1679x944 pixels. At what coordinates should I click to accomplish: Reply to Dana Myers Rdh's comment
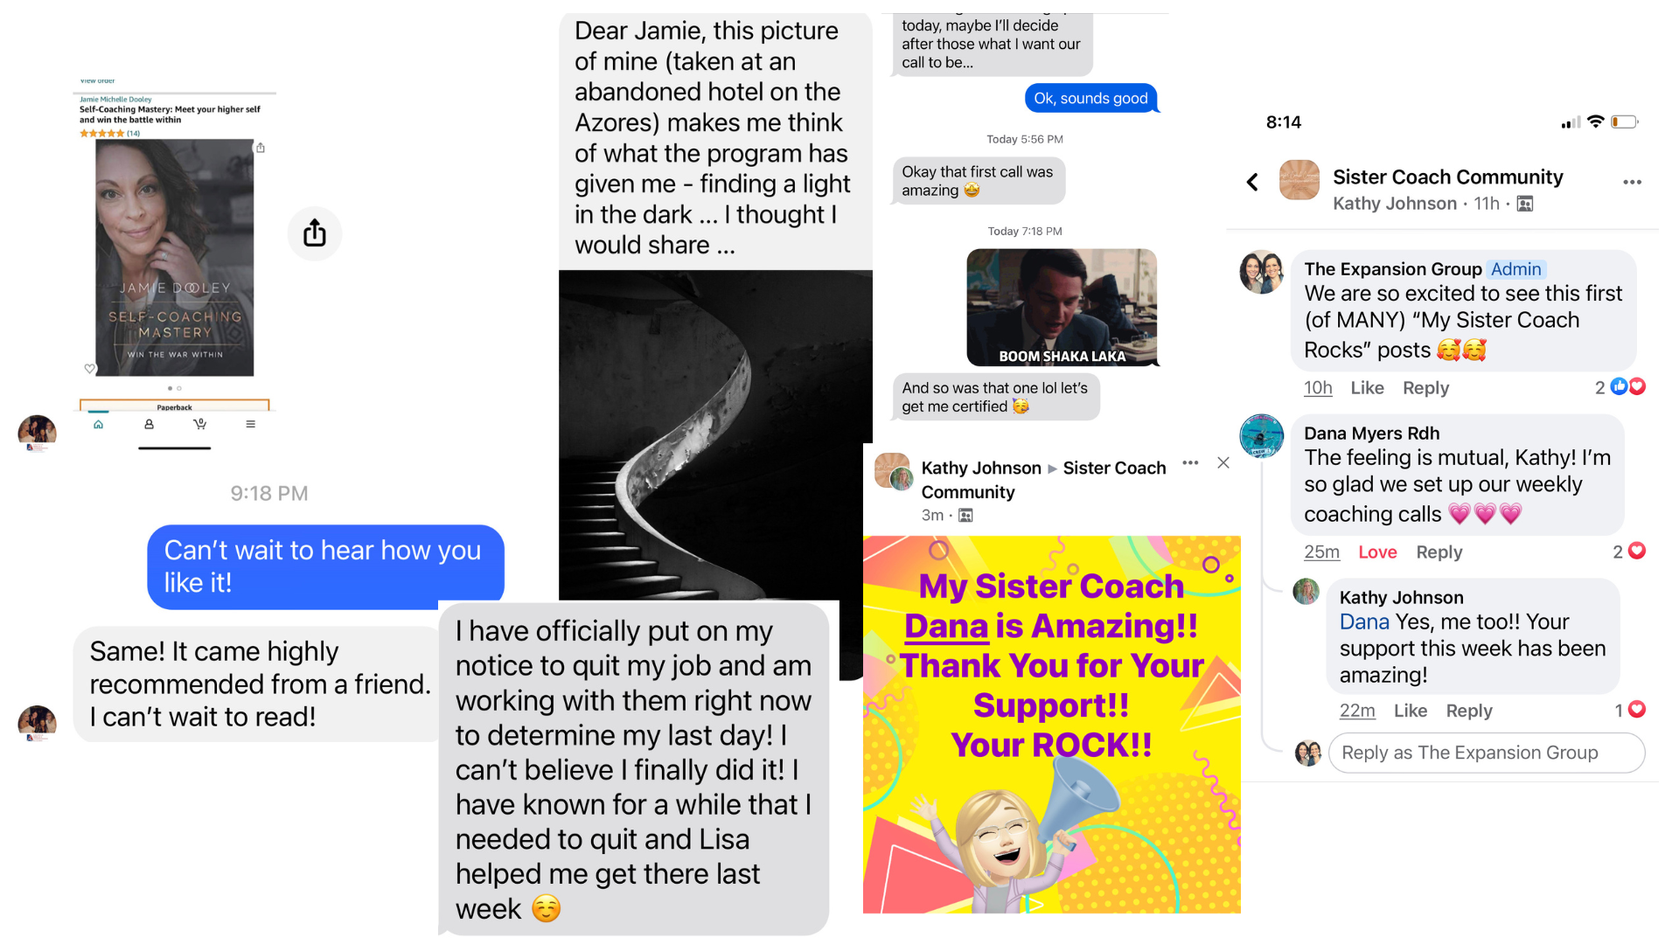click(x=1439, y=552)
